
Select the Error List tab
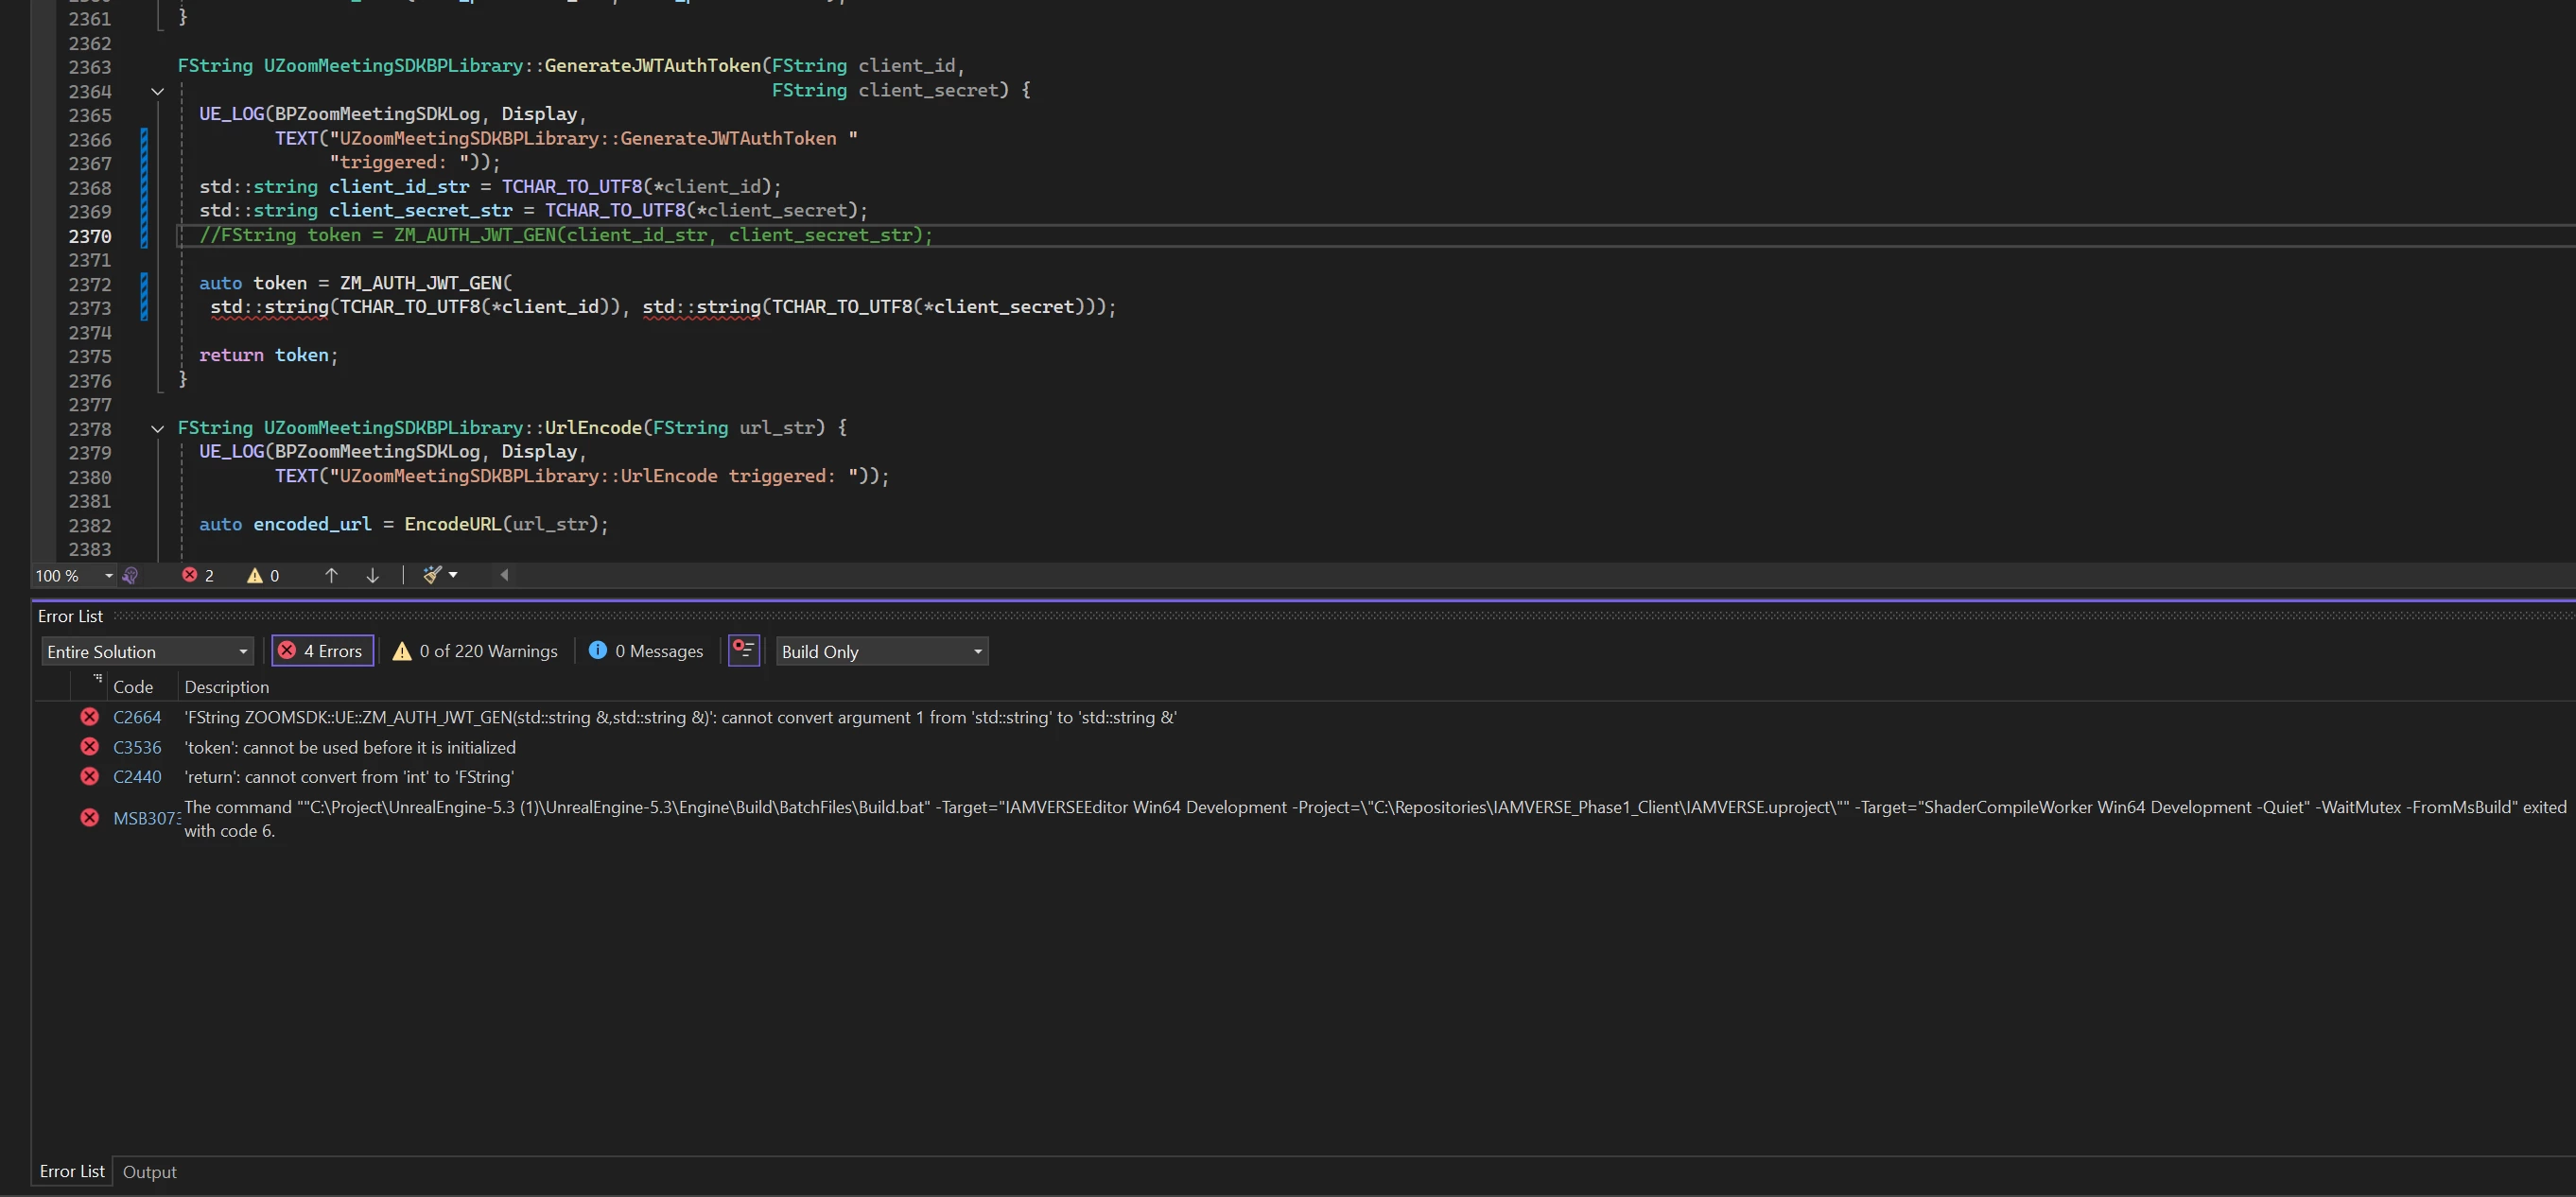point(72,1172)
